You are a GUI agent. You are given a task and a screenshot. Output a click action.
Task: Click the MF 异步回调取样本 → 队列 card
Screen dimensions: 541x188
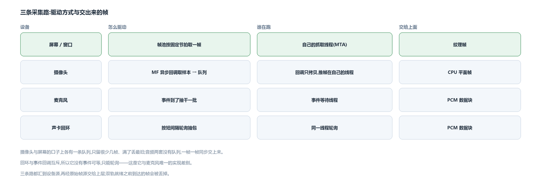click(x=179, y=72)
